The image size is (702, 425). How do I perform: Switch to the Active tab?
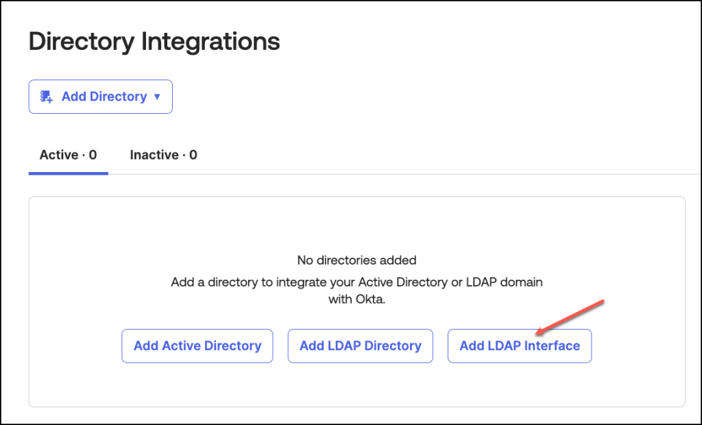(x=68, y=155)
